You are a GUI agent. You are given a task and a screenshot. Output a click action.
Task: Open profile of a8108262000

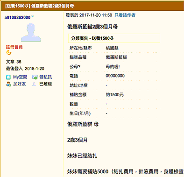pyautogui.click(x=17, y=17)
